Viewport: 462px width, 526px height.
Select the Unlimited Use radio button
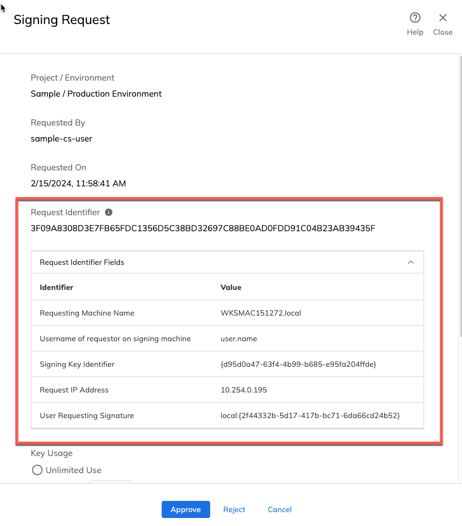[x=37, y=470]
